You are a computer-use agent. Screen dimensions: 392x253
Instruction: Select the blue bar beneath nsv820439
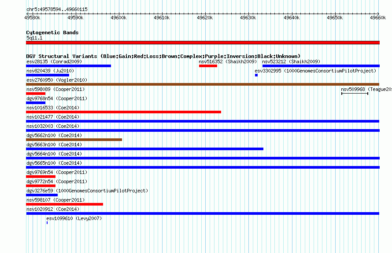[x=48, y=75]
